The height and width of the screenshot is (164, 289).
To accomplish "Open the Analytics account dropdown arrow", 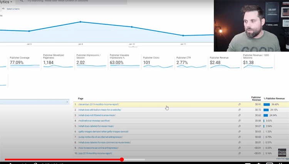I will point(11,2).
